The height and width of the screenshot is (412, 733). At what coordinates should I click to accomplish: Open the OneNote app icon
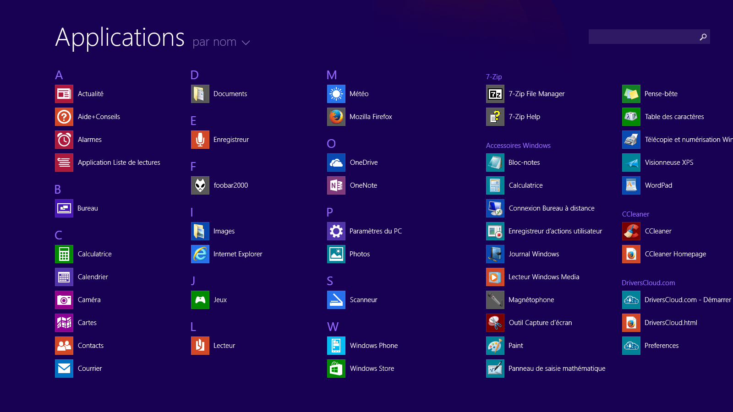336,185
